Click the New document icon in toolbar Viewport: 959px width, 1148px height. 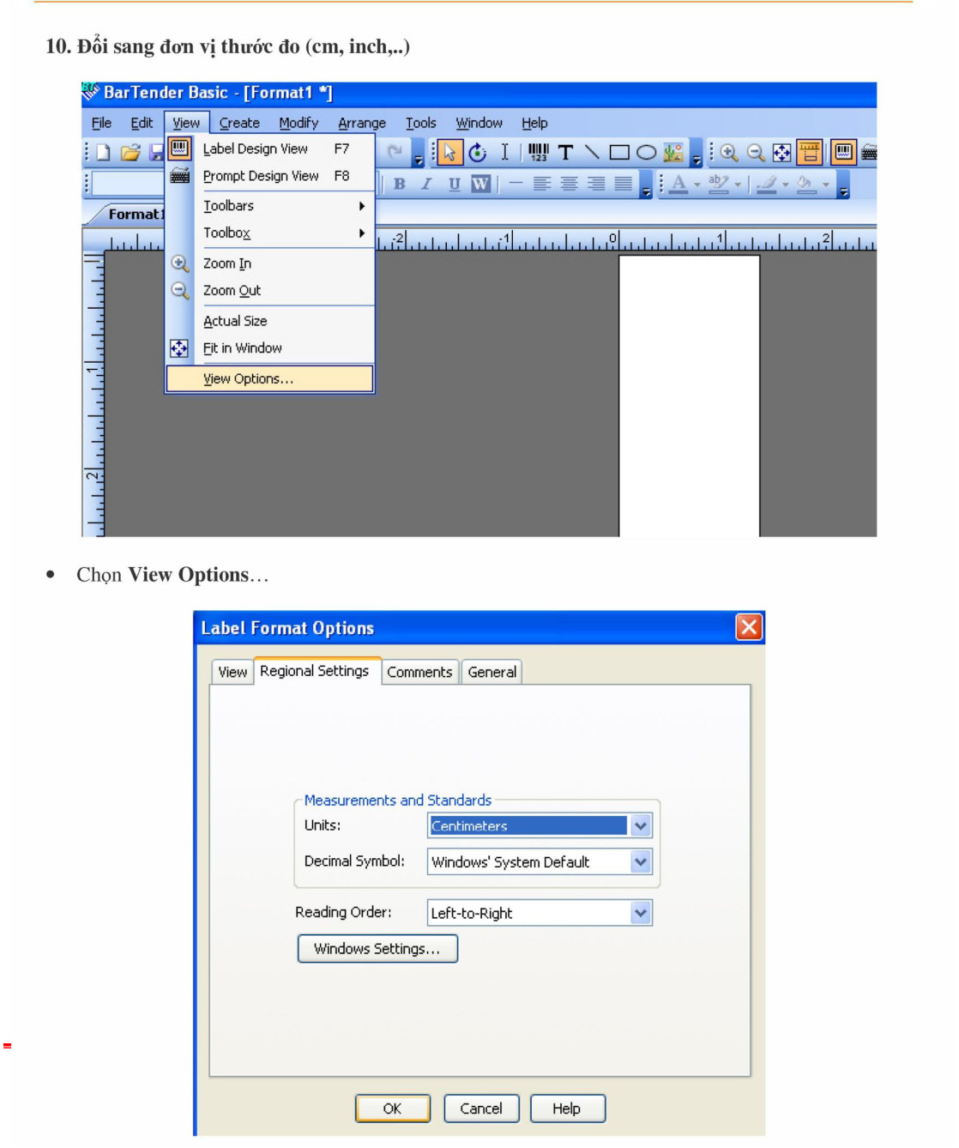pyautogui.click(x=104, y=153)
